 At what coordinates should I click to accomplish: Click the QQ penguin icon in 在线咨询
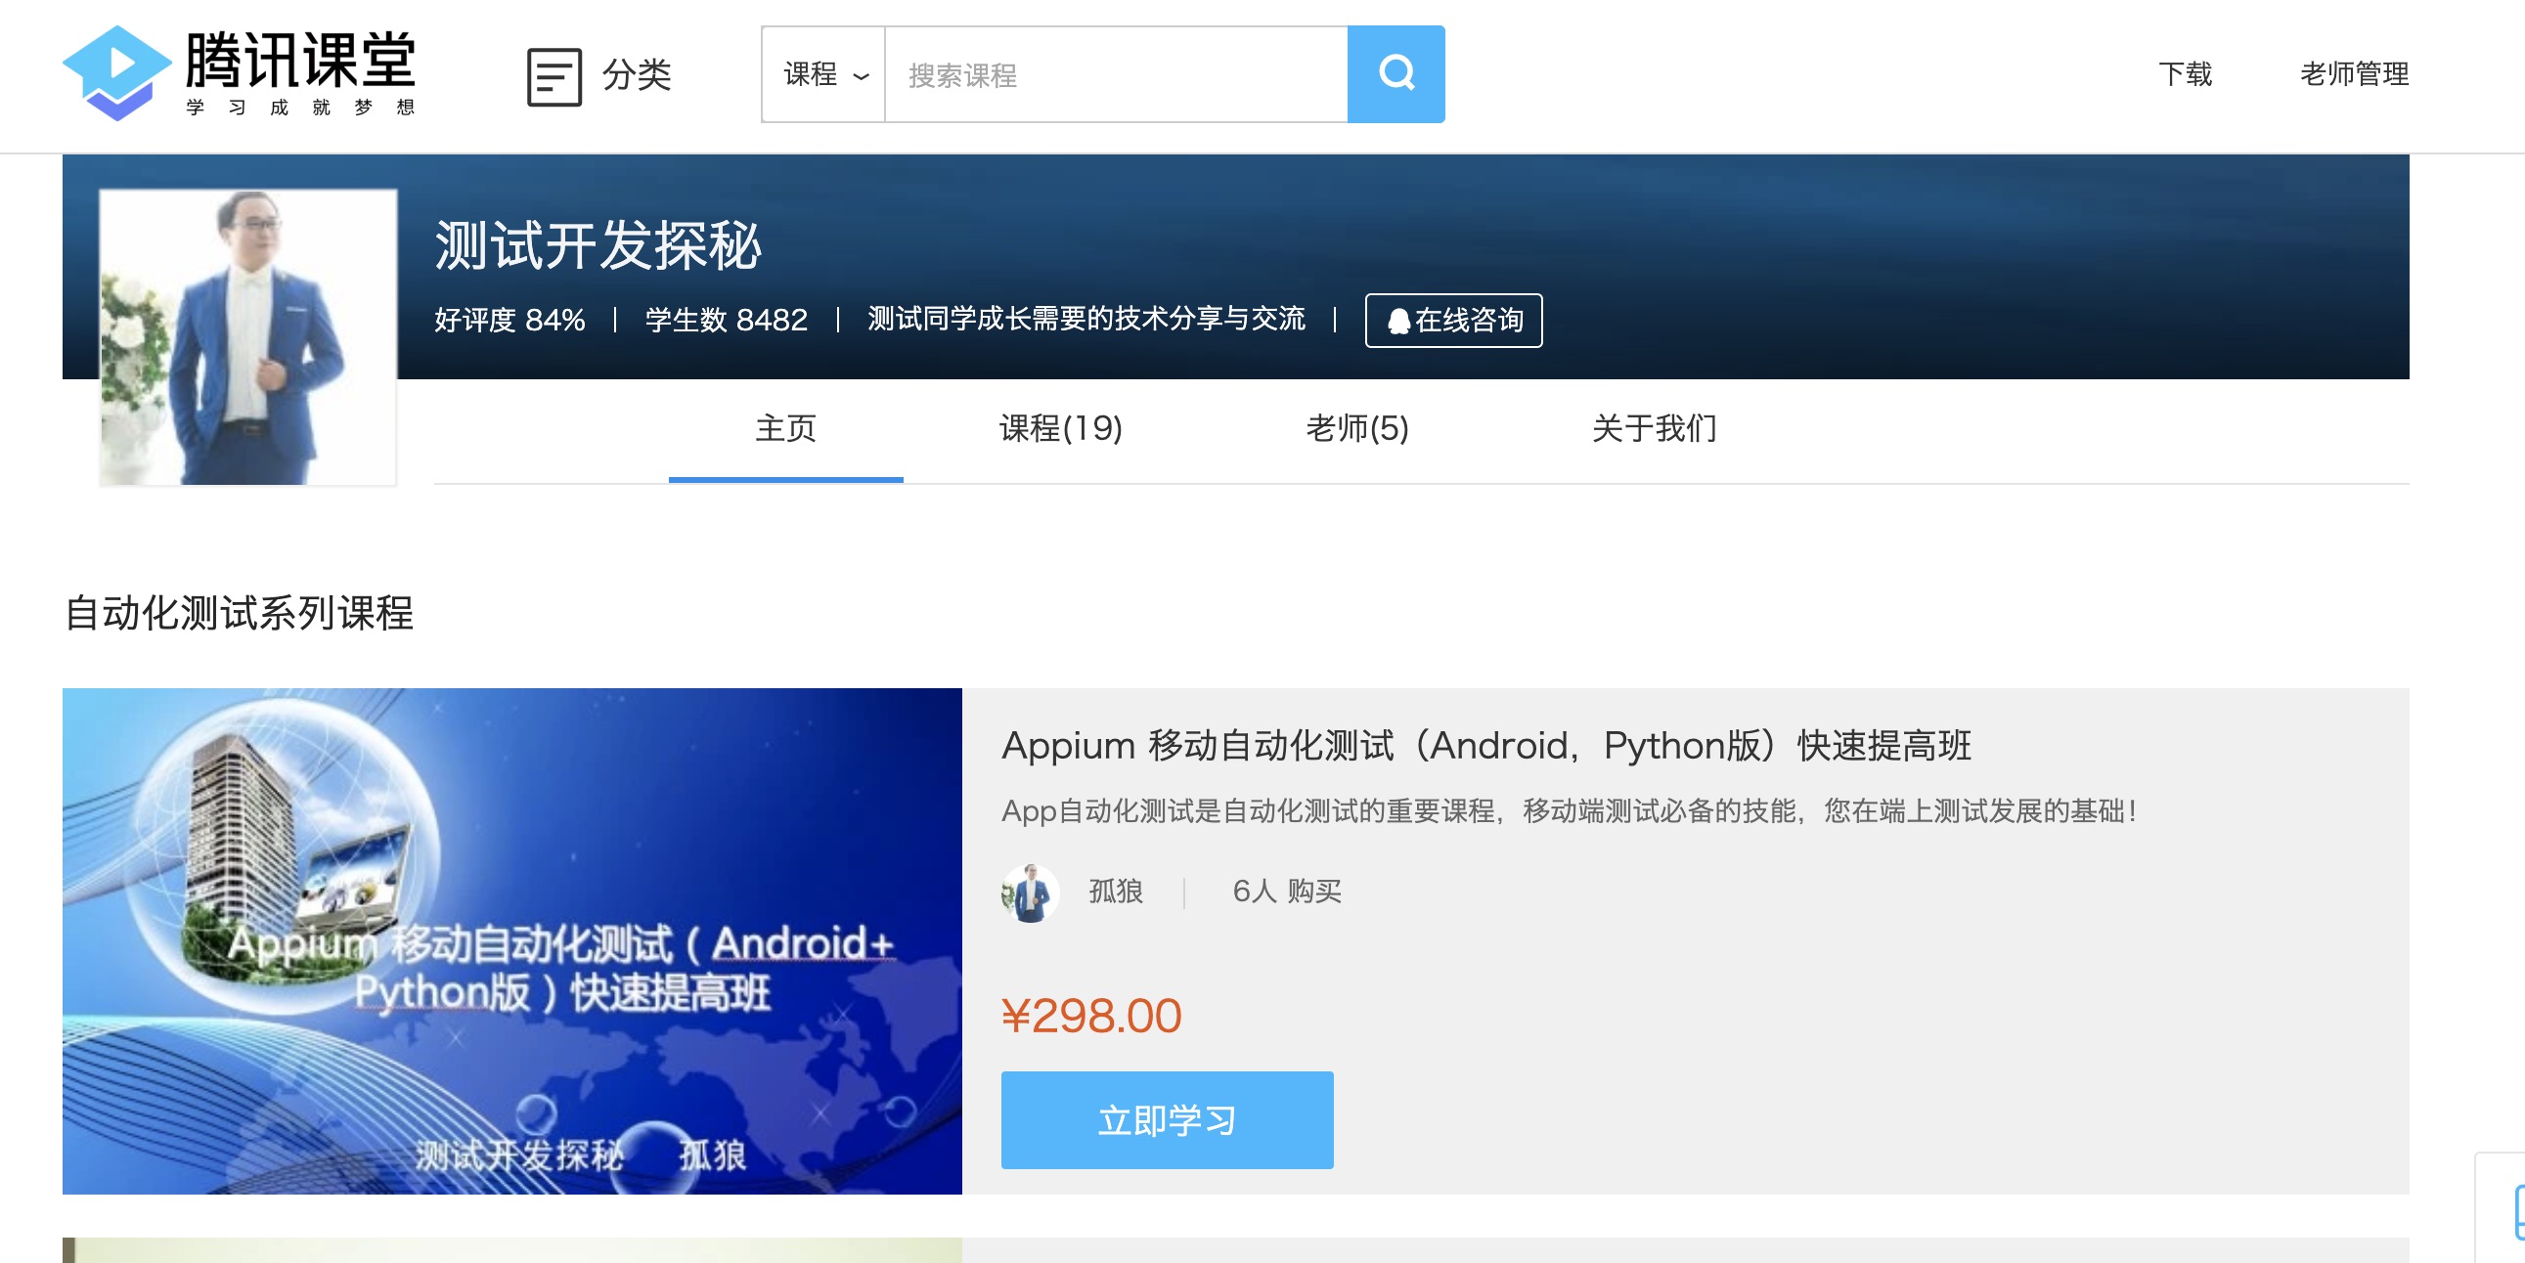pos(1398,321)
